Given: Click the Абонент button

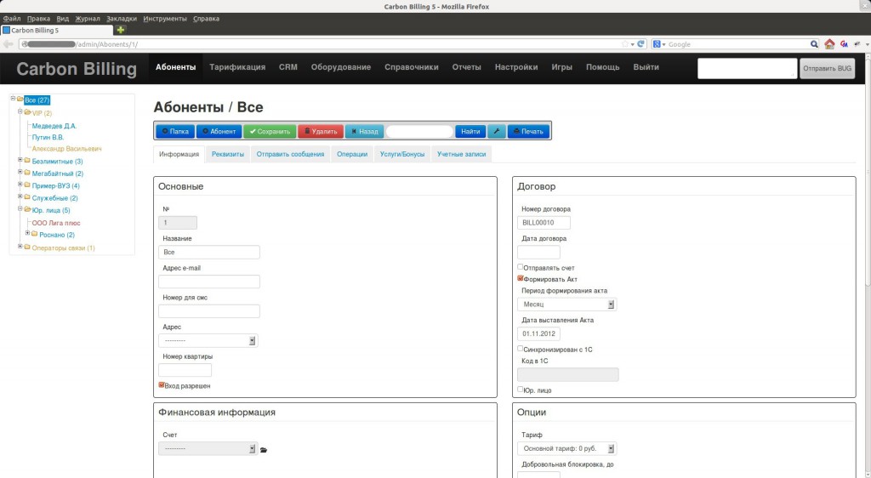Looking at the screenshot, I should 219,132.
